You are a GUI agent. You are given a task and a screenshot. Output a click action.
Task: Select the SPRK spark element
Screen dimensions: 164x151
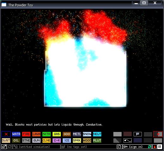[77, 141]
